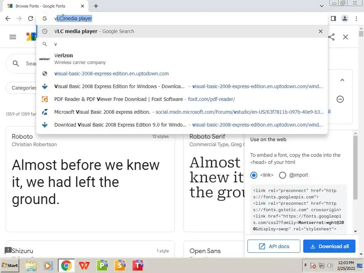Open Windows Explorer from taskbar

[31, 266]
